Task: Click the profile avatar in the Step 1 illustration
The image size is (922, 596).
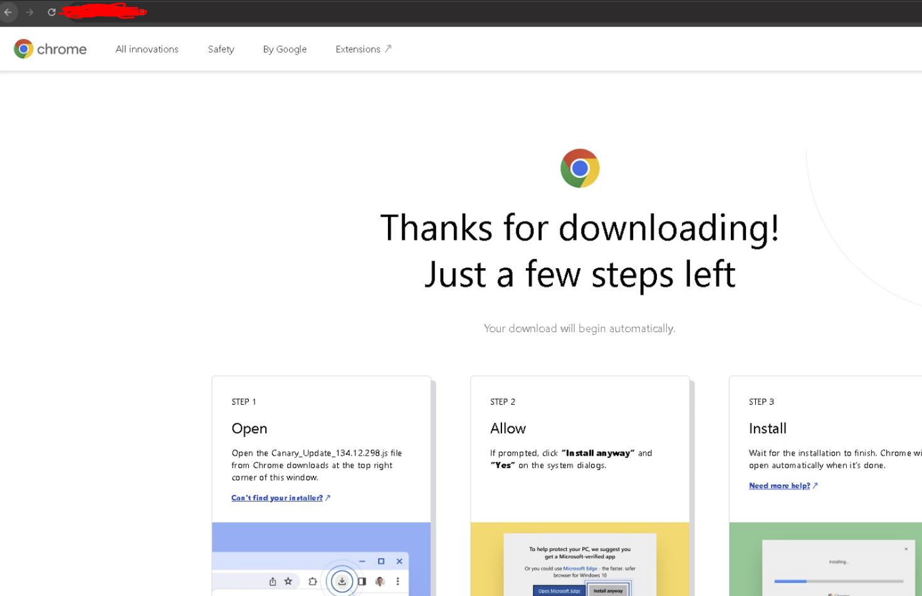Action: [380, 582]
